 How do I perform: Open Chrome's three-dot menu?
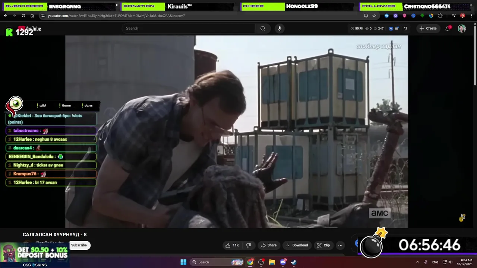(x=471, y=16)
